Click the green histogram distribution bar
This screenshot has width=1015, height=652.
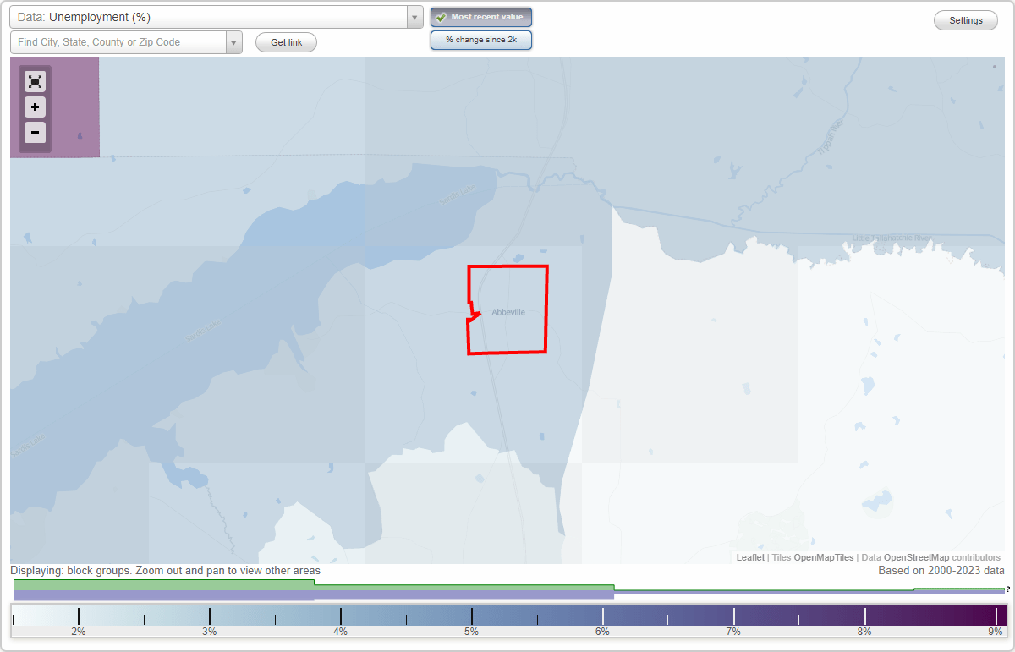[x=164, y=584]
